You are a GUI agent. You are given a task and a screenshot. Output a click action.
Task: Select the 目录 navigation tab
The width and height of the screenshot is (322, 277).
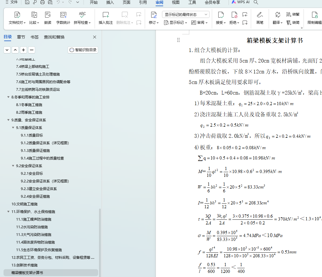8,37
